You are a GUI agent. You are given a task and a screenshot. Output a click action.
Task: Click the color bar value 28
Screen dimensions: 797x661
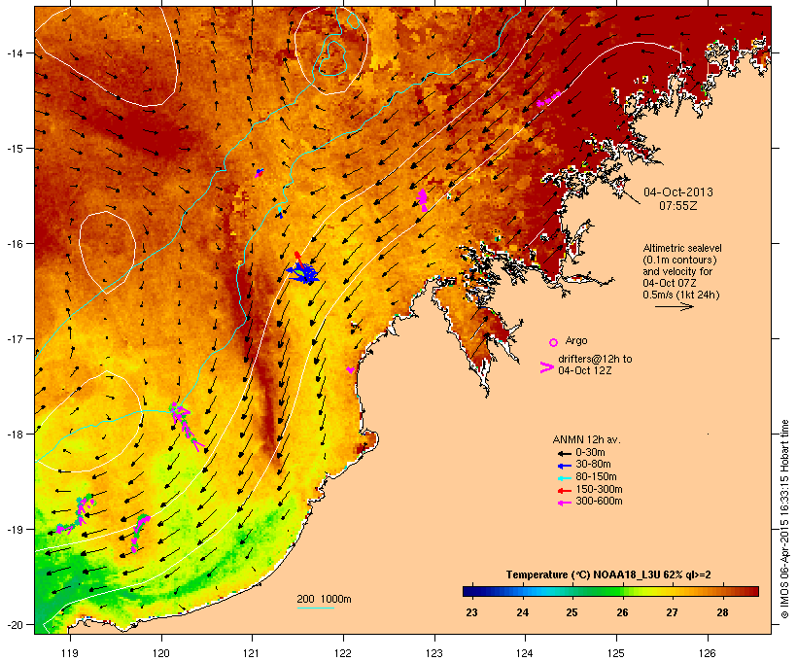722,612
